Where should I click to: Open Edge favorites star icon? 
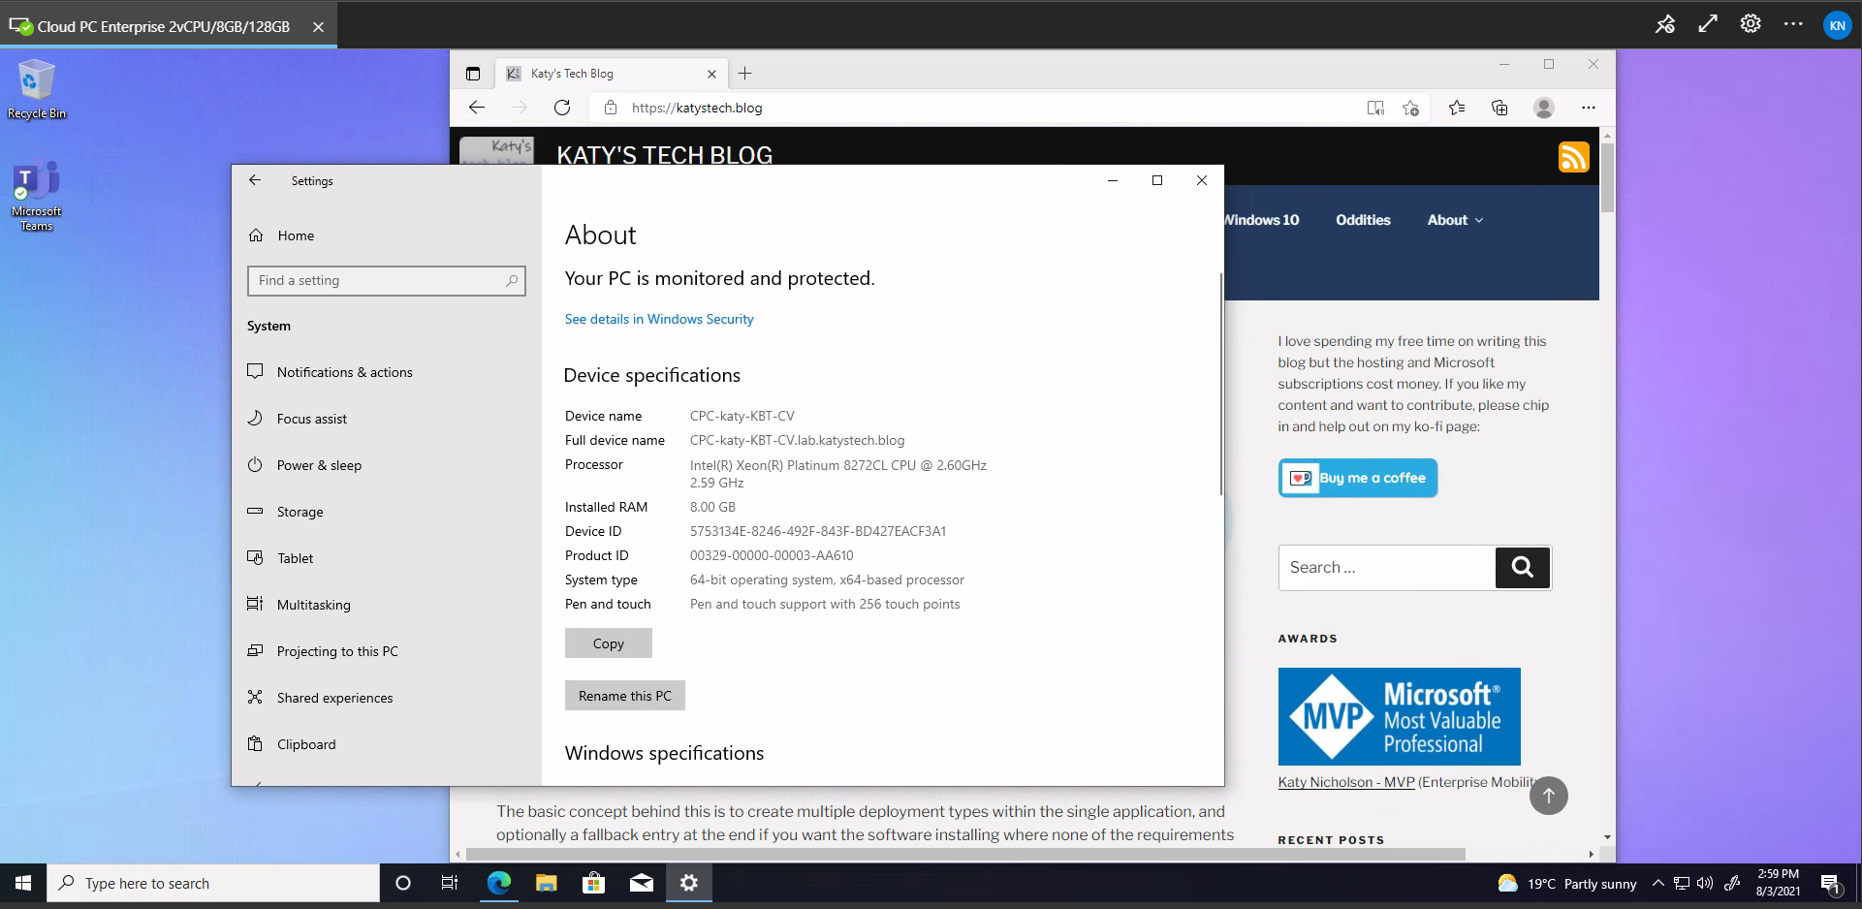click(x=1456, y=108)
